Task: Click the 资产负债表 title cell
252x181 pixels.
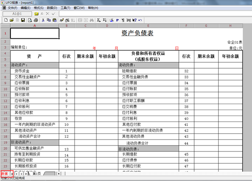Action: pos(137,33)
